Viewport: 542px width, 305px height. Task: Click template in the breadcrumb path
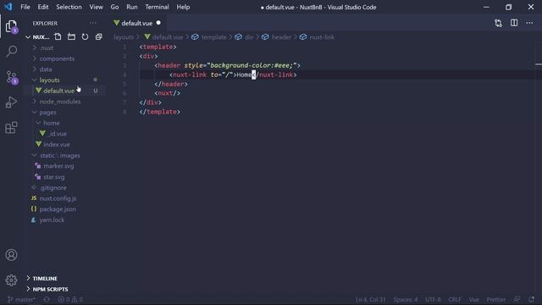[214, 37]
